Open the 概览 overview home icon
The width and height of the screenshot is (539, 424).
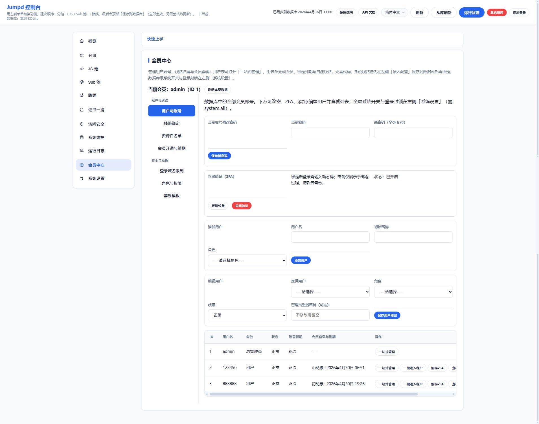coord(82,41)
